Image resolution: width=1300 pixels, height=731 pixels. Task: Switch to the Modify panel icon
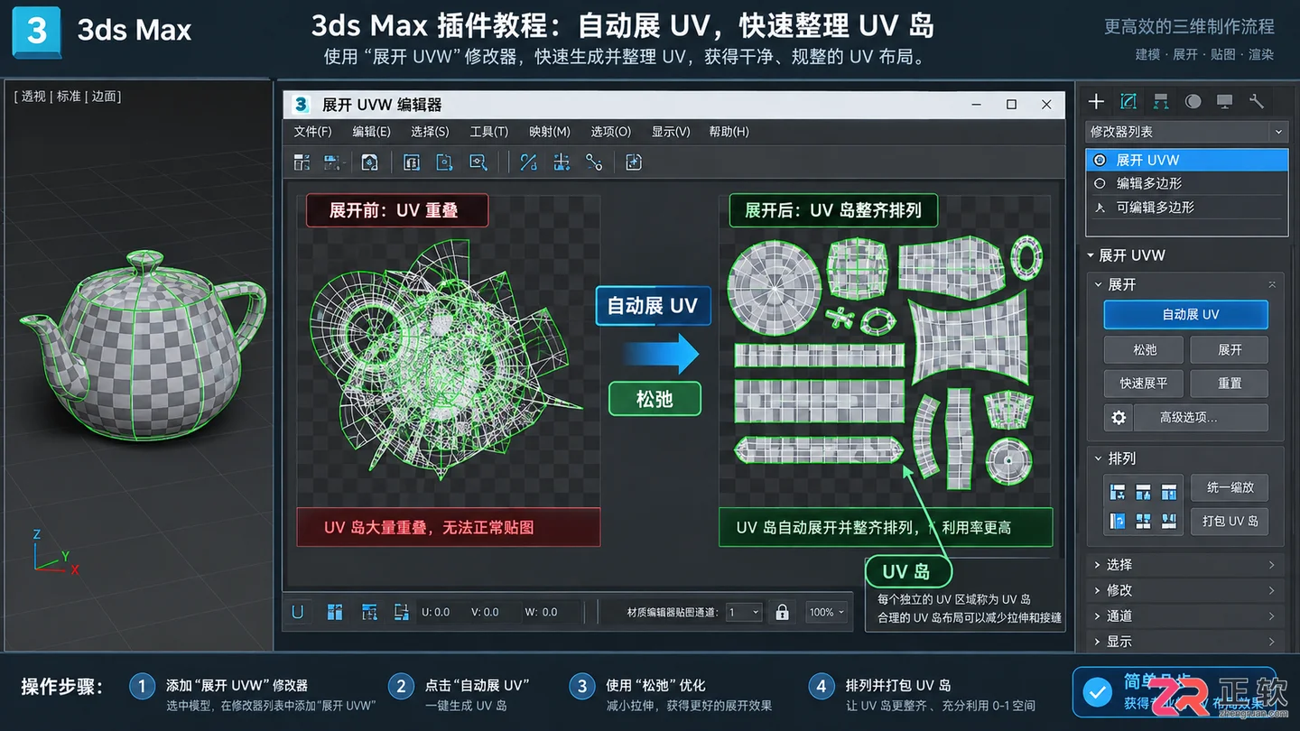pos(1128,101)
